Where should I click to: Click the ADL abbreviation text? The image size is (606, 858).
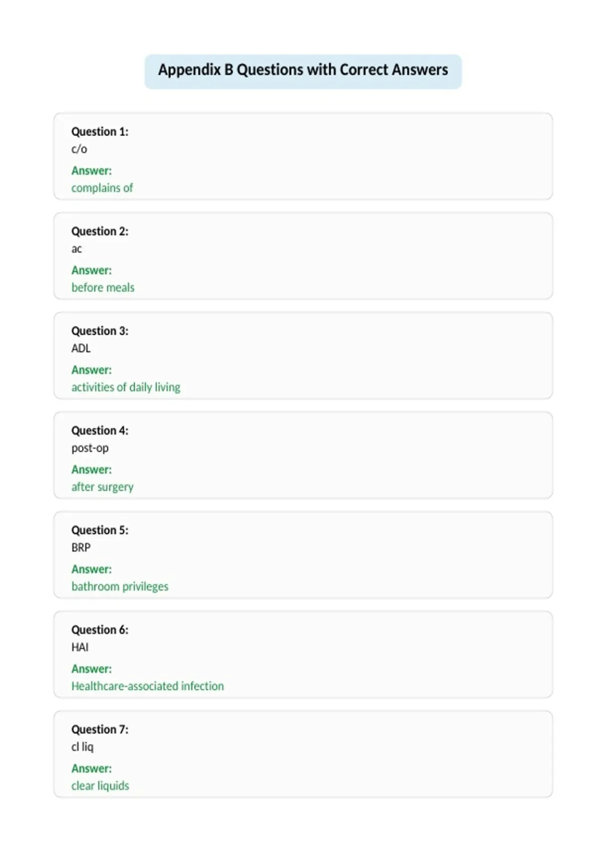coord(81,348)
